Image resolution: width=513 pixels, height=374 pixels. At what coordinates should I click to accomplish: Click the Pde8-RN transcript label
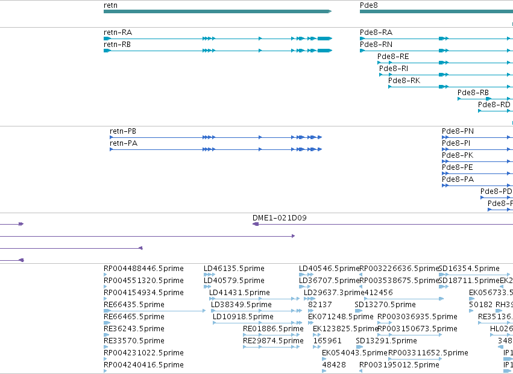tap(376, 45)
